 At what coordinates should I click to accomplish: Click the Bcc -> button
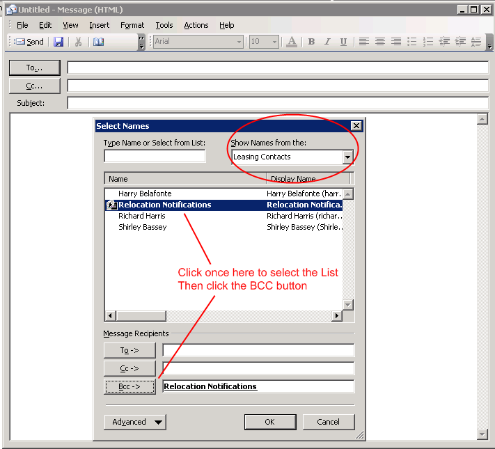[x=129, y=386]
